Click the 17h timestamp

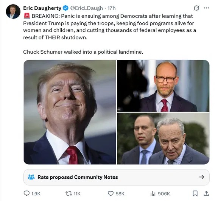coord(111,8)
